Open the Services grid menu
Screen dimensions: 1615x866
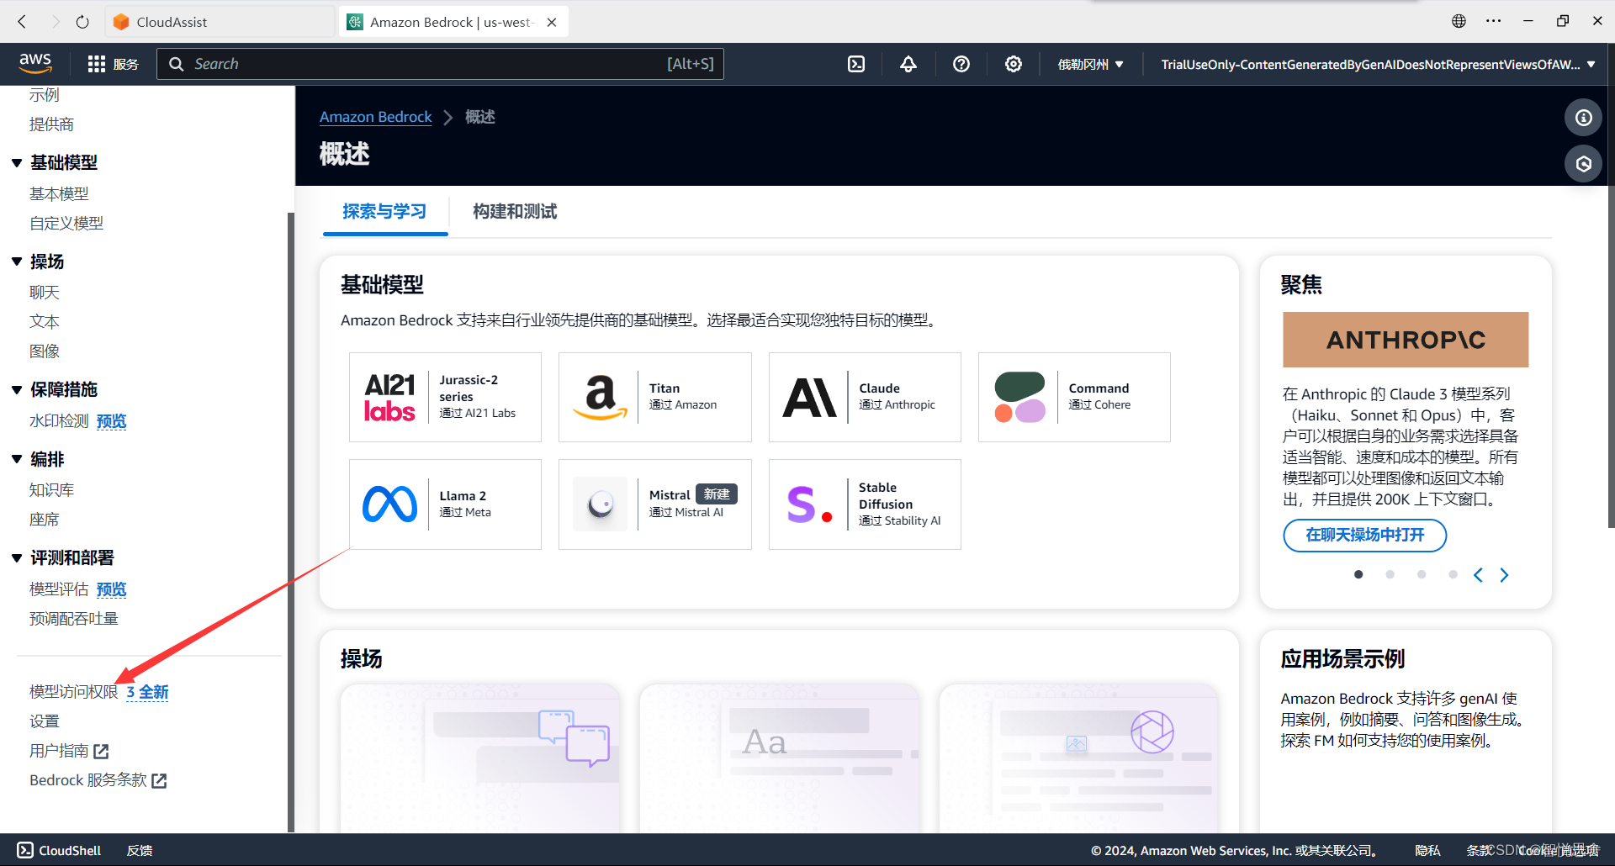pyautogui.click(x=113, y=64)
